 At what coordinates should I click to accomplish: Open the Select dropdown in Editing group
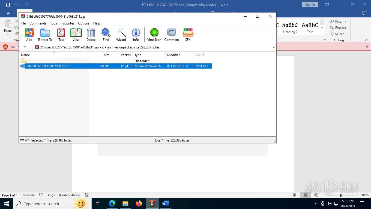[339, 34]
